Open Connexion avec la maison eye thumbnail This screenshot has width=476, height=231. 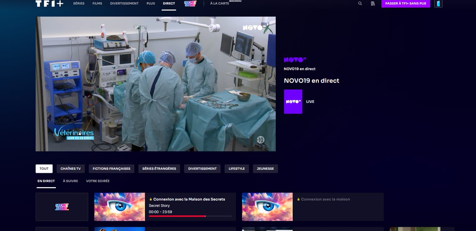[x=267, y=207]
